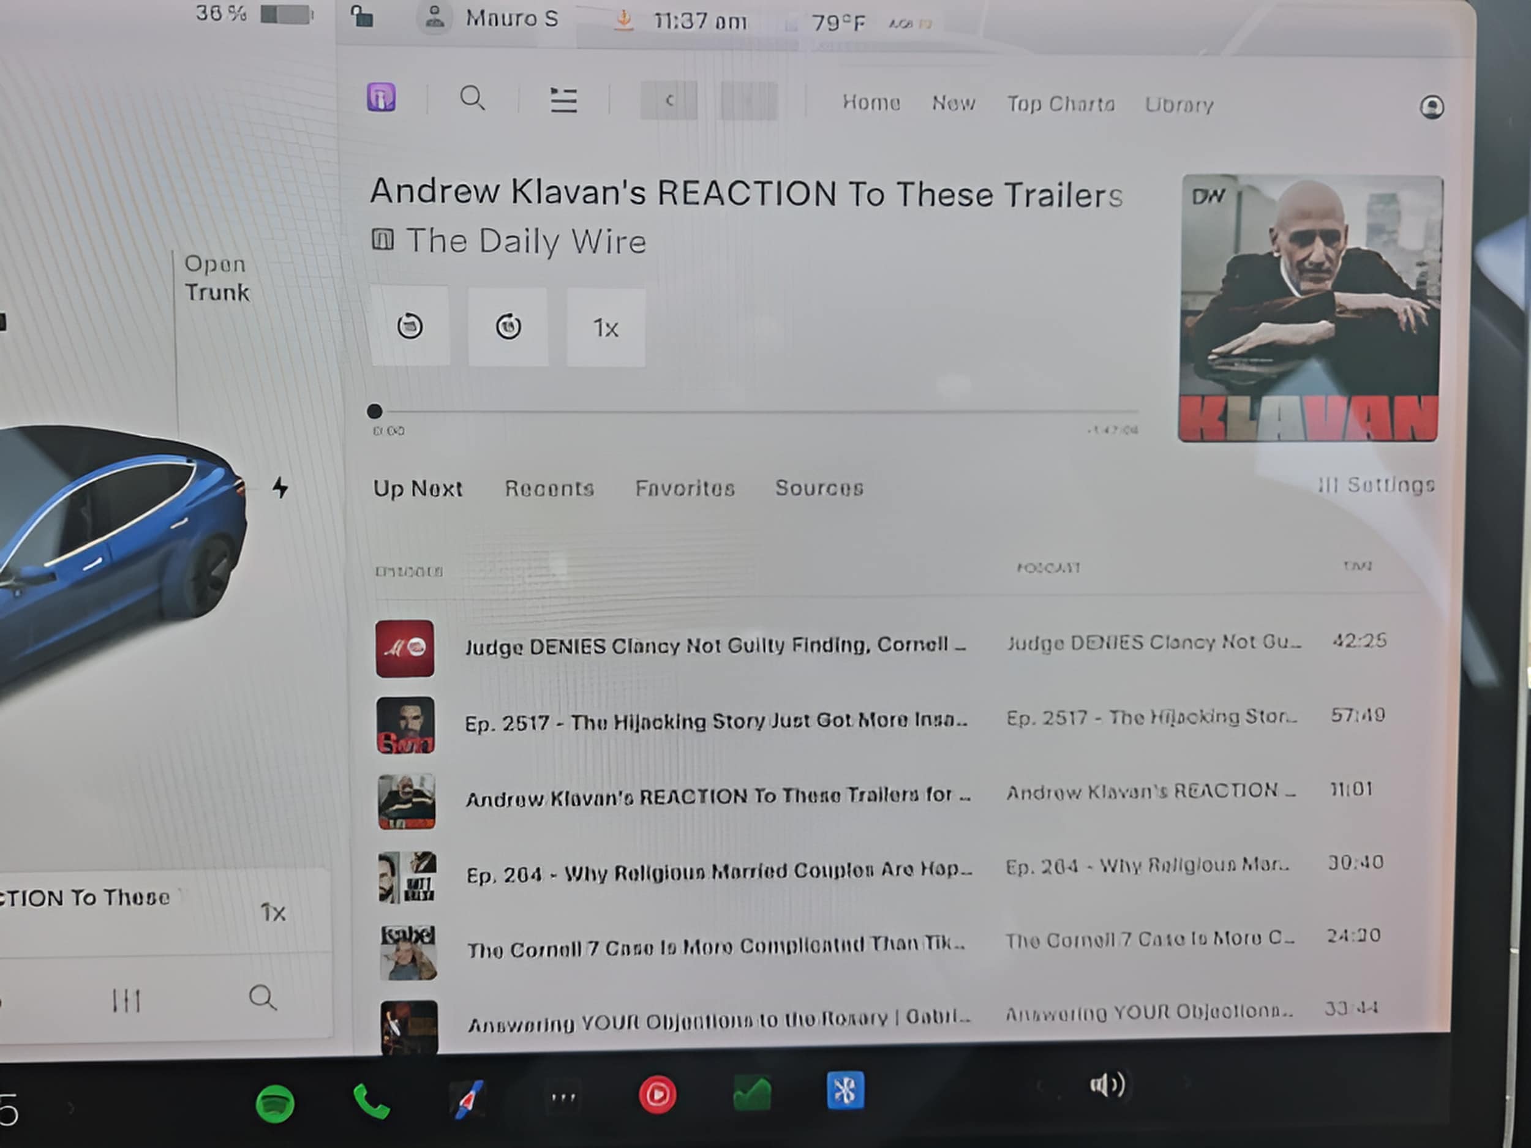The image size is (1531, 1148).
Task: Open the podcast search magnifier
Action: pos(473,98)
